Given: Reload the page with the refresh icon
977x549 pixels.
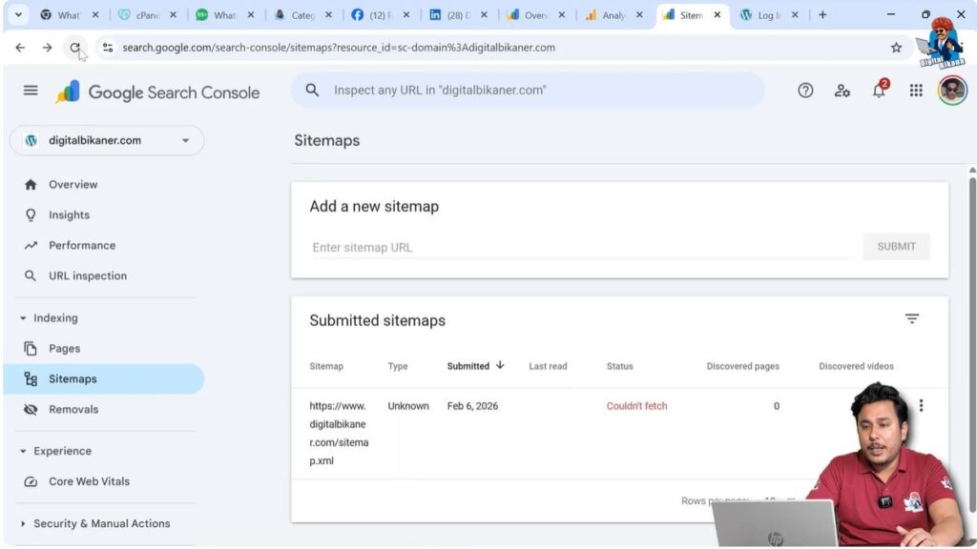Looking at the screenshot, I should (74, 46).
